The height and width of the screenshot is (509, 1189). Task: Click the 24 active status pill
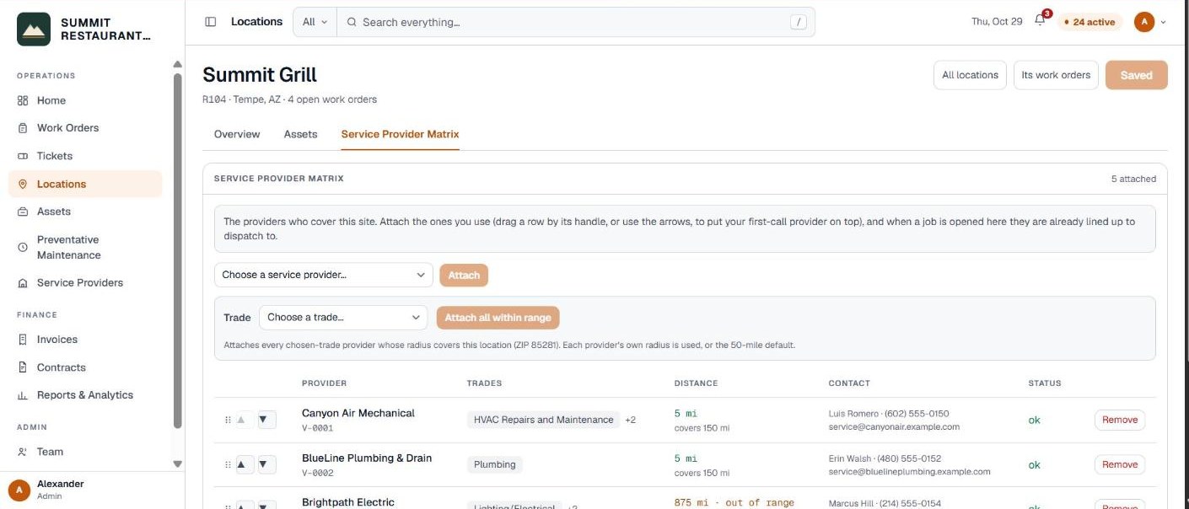[x=1089, y=22]
